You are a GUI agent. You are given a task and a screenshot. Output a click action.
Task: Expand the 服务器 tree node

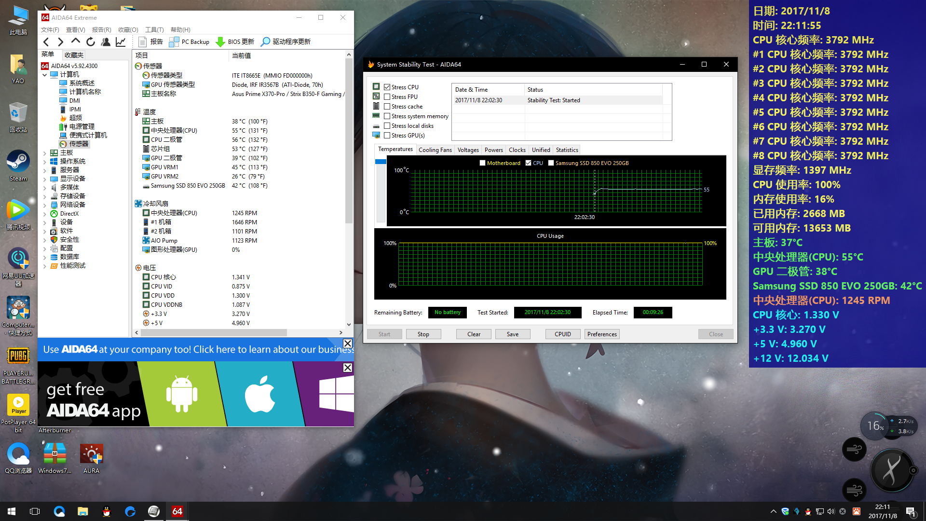[45, 170]
